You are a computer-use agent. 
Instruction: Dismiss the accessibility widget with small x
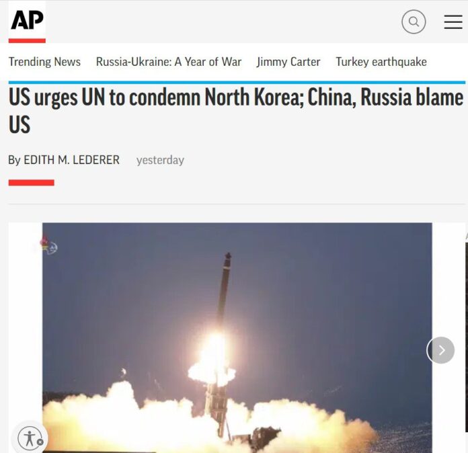click(40, 442)
